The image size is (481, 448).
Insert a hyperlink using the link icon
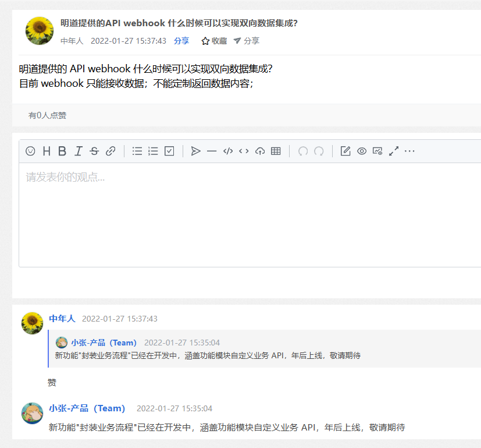[x=111, y=151]
